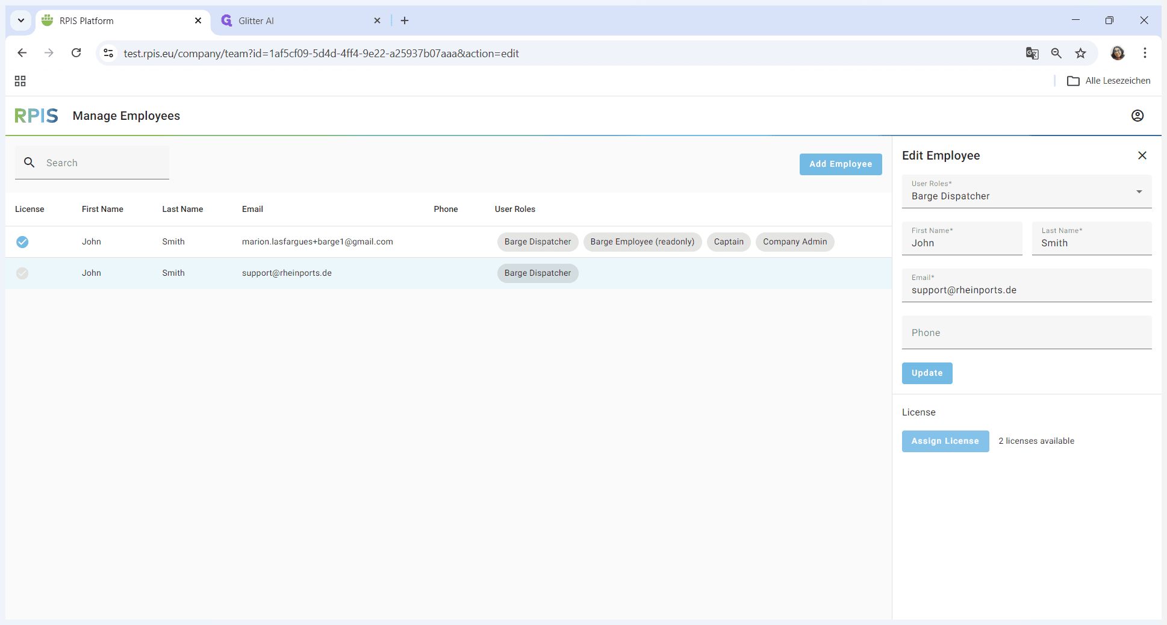Click the Captain role chip

729,242
